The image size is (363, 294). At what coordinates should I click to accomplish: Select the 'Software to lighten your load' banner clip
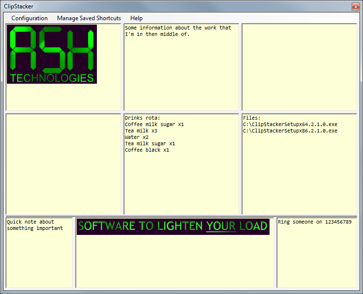tap(173, 227)
